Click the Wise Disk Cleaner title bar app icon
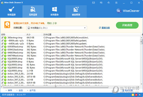 pyautogui.click(x=2, y=3)
